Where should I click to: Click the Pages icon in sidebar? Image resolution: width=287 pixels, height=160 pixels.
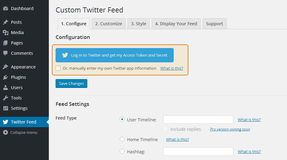5,43
